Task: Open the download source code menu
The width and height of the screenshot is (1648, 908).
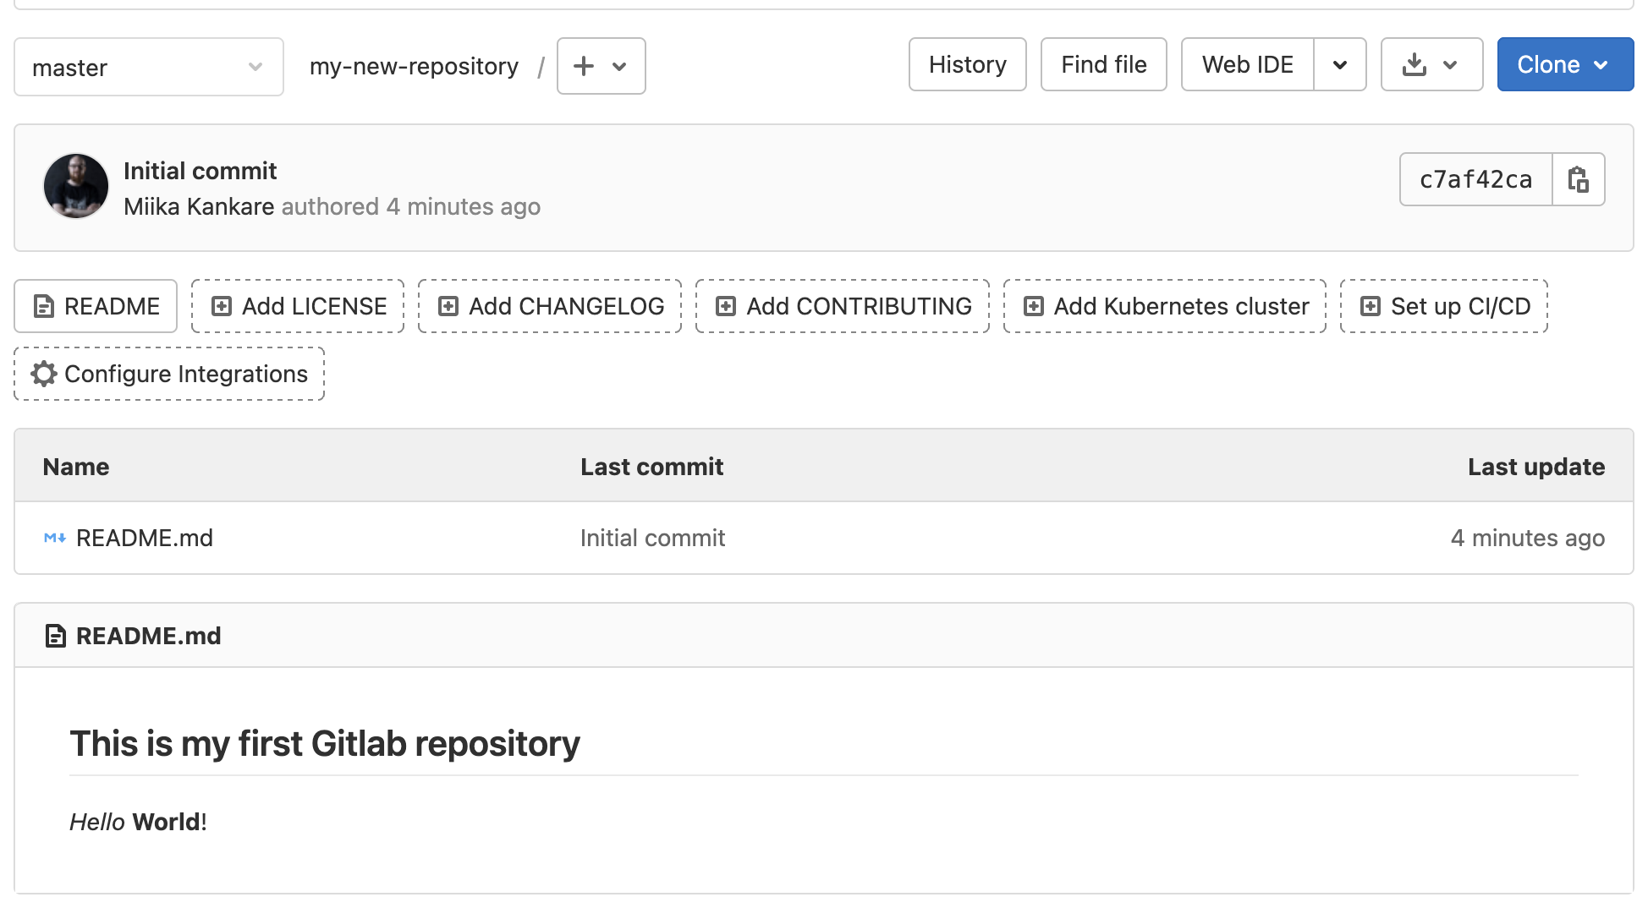Action: pyautogui.click(x=1431, y=65)
